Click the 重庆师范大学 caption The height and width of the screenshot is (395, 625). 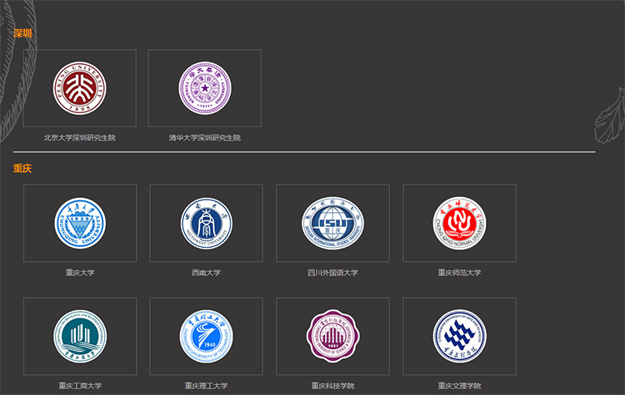(459, 273)
